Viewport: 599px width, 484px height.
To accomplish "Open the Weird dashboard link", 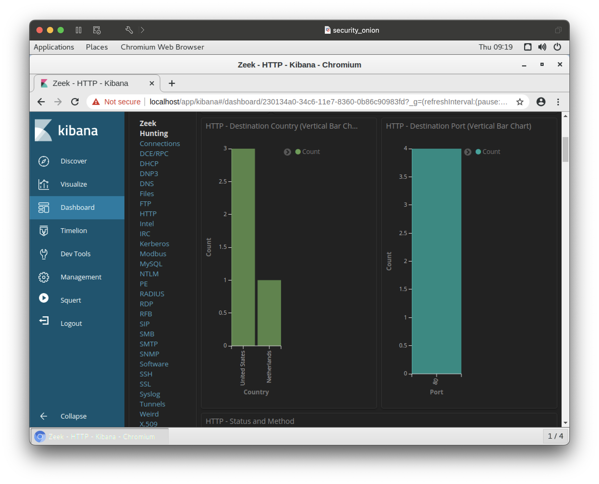I will pyautogui.click(x=149, y=414).
